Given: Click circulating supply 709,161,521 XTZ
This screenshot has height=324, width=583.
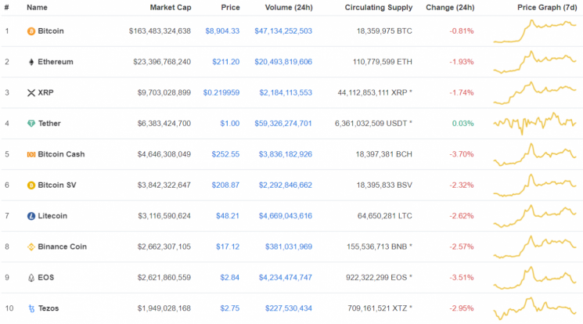Looking at the screenshot, I should (380, 309).
